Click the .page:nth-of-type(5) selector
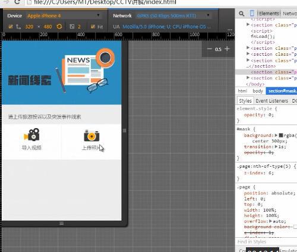This screenshot has width=297, height=252. 264,167
